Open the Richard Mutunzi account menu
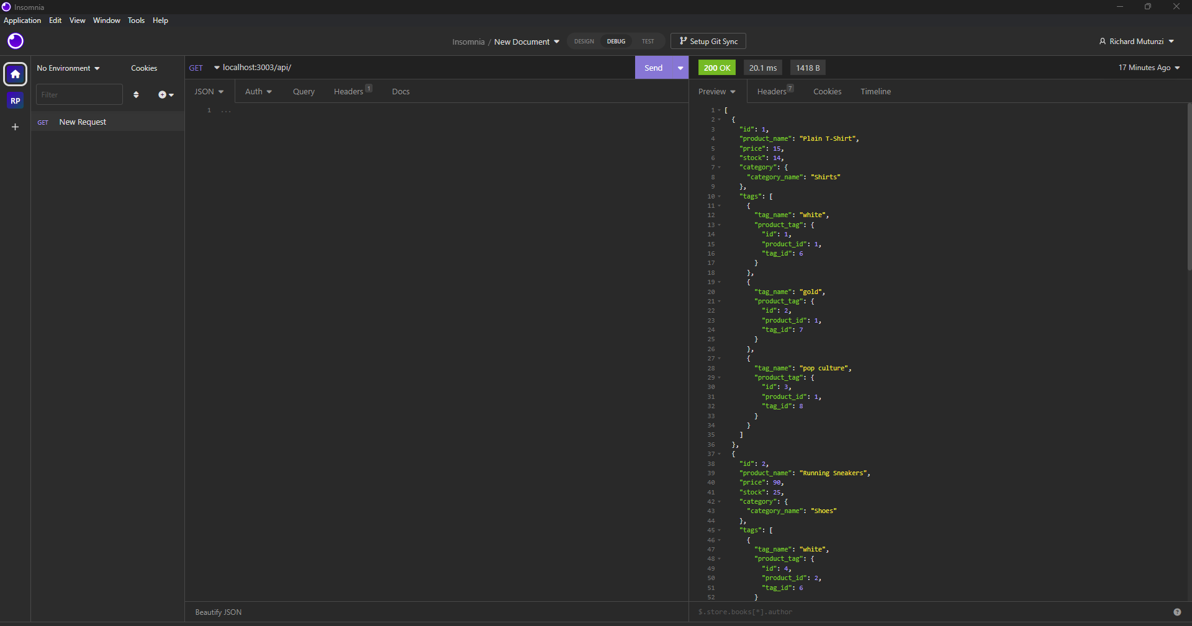 (1137, 41)
